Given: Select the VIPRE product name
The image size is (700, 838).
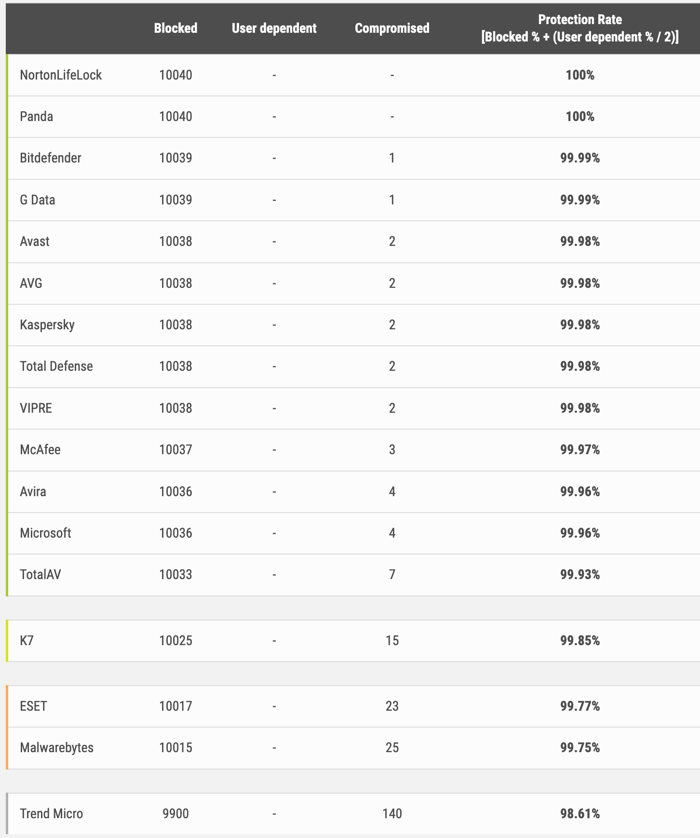Looking at the screenshot, I should tap(36, 408).
